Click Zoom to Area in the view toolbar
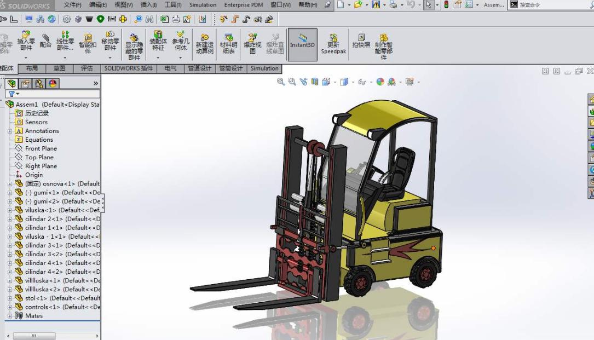 [292, 82]
